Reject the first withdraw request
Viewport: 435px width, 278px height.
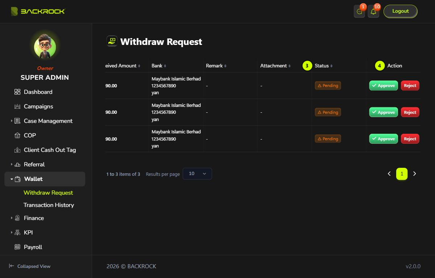pos(410,86)
